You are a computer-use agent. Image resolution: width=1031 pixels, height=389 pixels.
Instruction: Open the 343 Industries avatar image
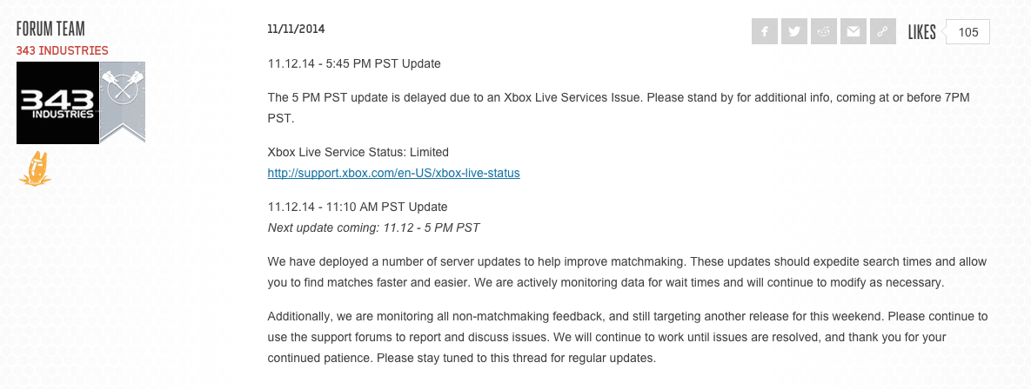tap(57, 102)
